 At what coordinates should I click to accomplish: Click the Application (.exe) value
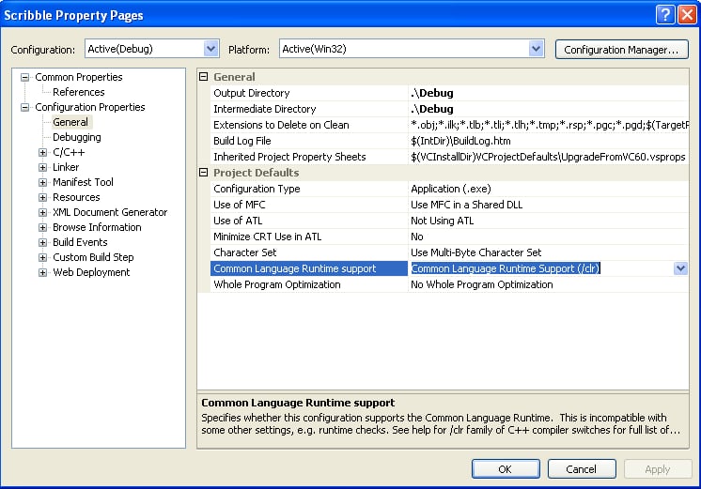click(451, 189)
